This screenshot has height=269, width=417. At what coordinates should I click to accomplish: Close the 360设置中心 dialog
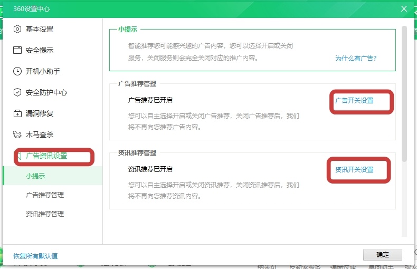click(x=404, y=9)
